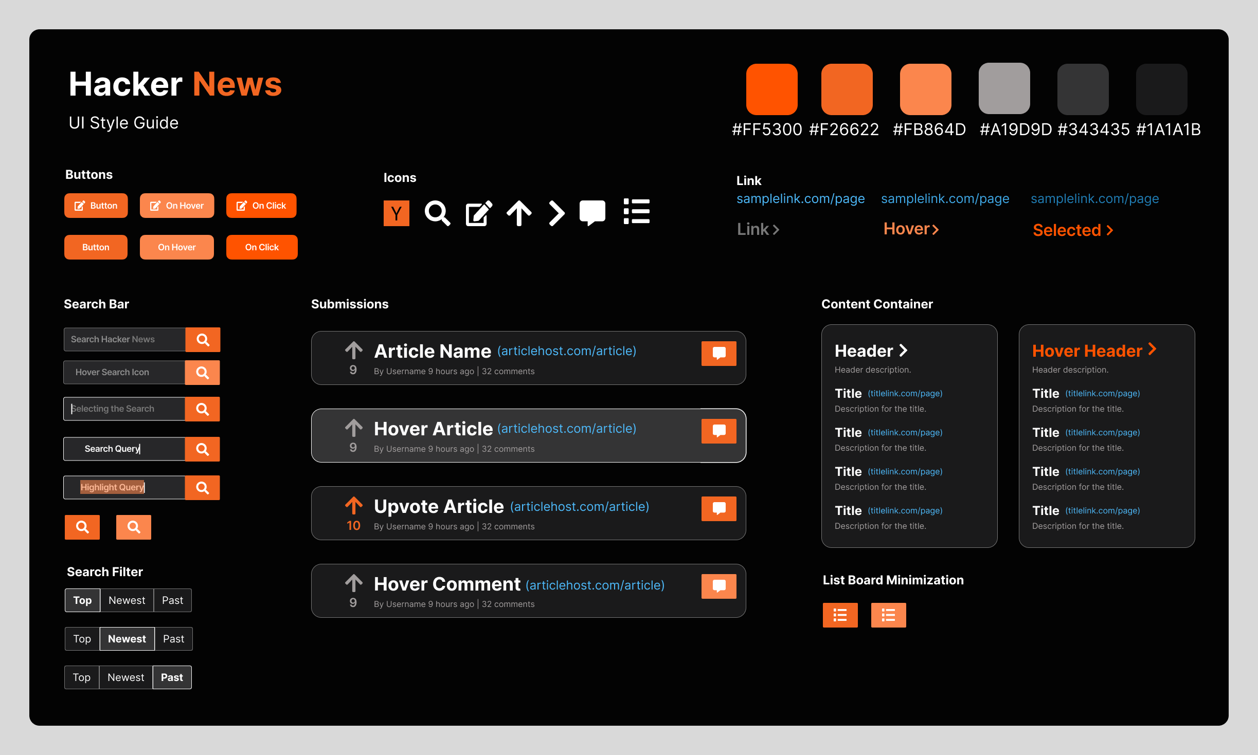Image resolution: width=1258 pixels, height=755 pixels.
Task: Click the Selected link state
Action: click(x=1075, y=229)
